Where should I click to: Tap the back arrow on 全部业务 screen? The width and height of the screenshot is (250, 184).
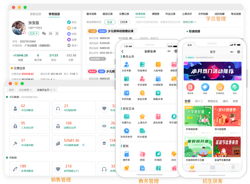(x=122, y=51)
